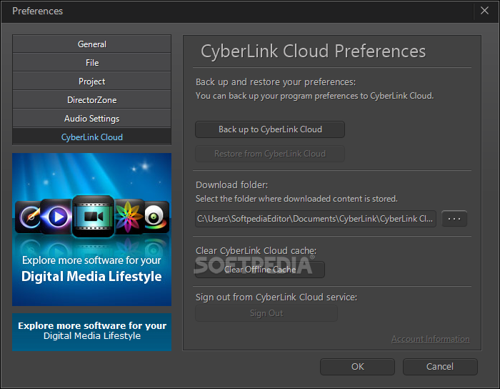Viewport: 500px width, 389px height.
Task: Click Restore from CyberLink Cloud button
Action: pos(270,154)
